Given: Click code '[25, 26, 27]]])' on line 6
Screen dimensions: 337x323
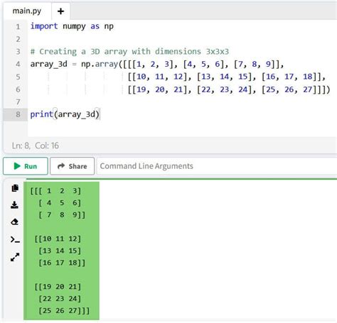Looking at the screenshot, I should point(296,89).
